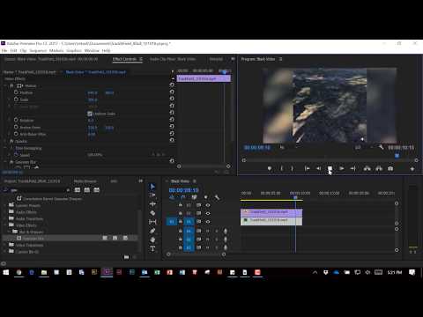Click the upper TrackField clip on timeline
Screen dimensions: 423x317
(x=271, y=212)
